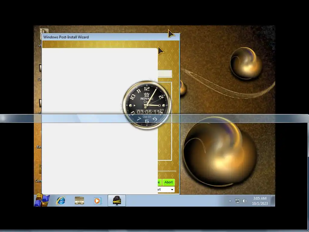This screenshot has height=232, width=309.
Task: Open the taskbar clock showing 3:05 AM
Action: pos(260,201)
